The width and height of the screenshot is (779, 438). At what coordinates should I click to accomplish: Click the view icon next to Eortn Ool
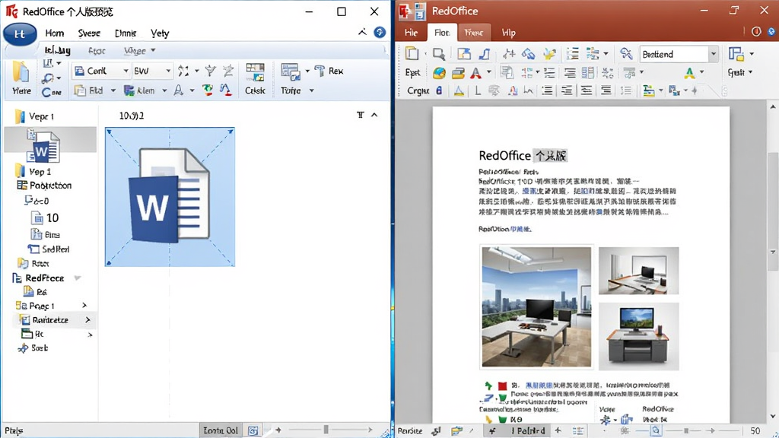[x=253, y=430]
